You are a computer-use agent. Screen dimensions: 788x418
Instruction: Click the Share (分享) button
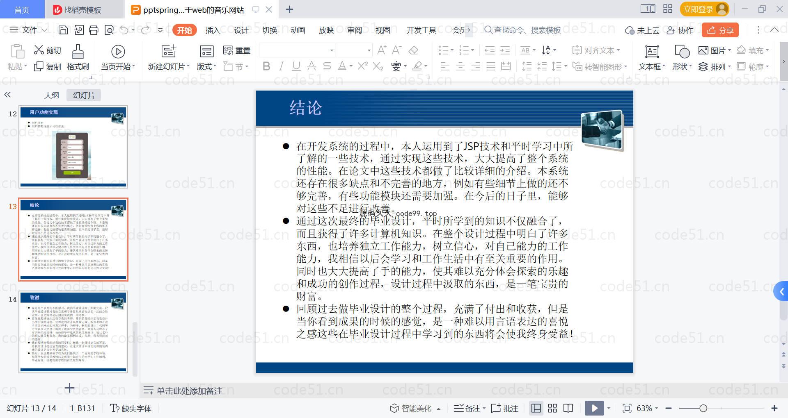pyautogui.click(x=720, y=30)
